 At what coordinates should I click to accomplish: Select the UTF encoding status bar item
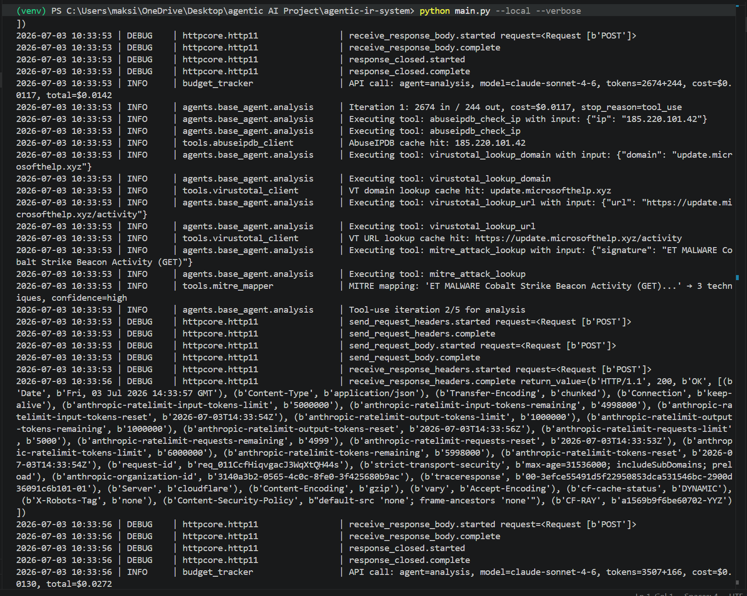coord(736,595)
